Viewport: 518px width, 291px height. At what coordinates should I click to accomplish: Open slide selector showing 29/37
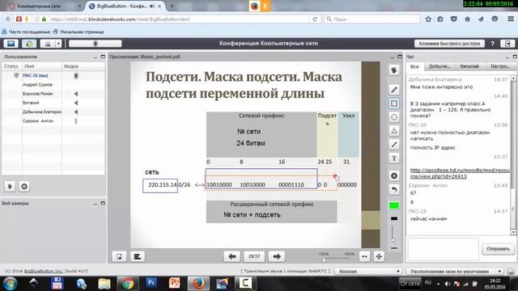(254, 256)
